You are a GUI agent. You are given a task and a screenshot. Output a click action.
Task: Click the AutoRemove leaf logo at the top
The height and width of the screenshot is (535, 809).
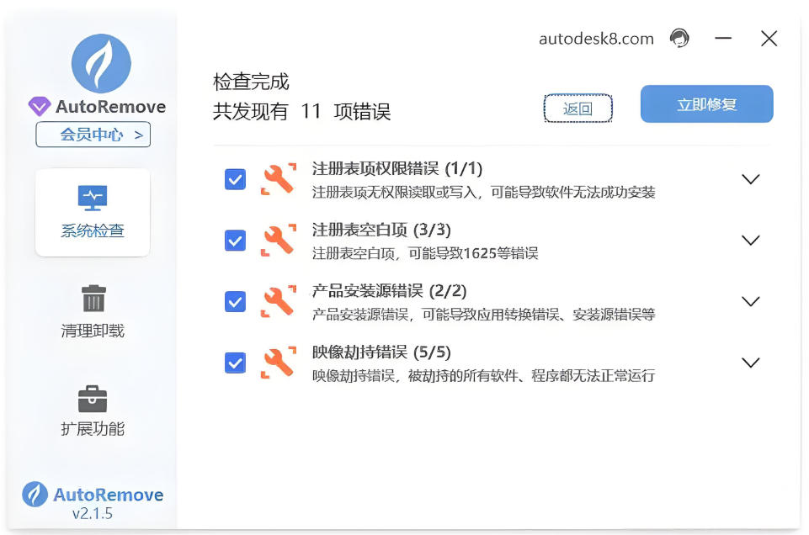(100, 62)
